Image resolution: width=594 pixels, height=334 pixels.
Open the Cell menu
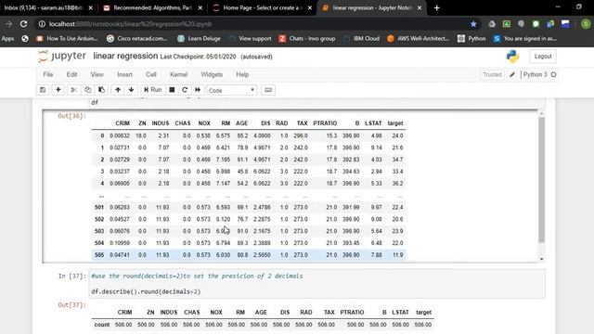click(x=151, y=74)
